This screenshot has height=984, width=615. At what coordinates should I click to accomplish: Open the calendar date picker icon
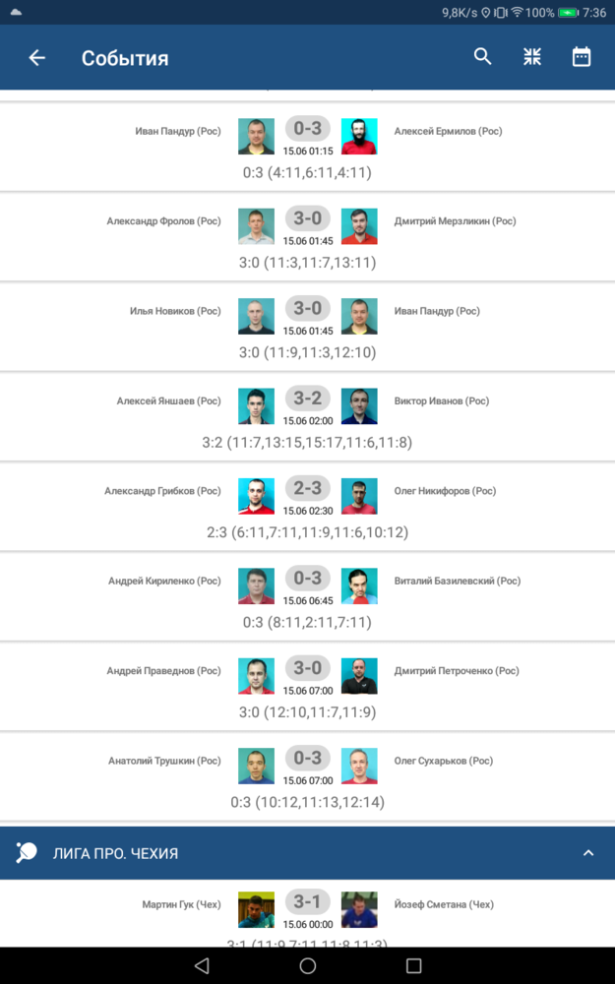tap(582, 56)
